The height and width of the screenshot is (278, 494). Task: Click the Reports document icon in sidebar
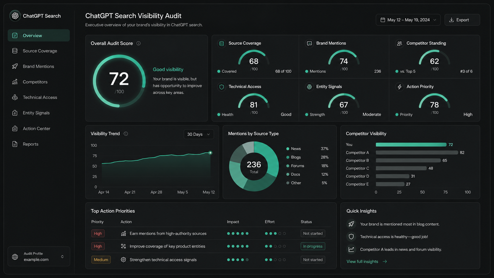(15, 144)
